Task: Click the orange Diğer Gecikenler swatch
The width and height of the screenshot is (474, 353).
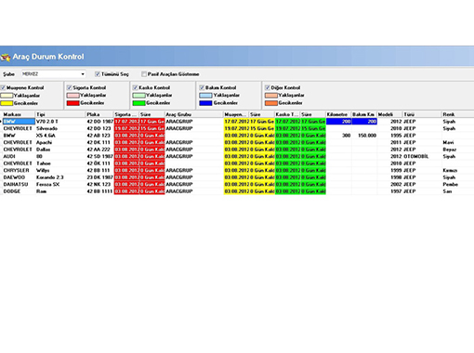Action: coord(271,103)
